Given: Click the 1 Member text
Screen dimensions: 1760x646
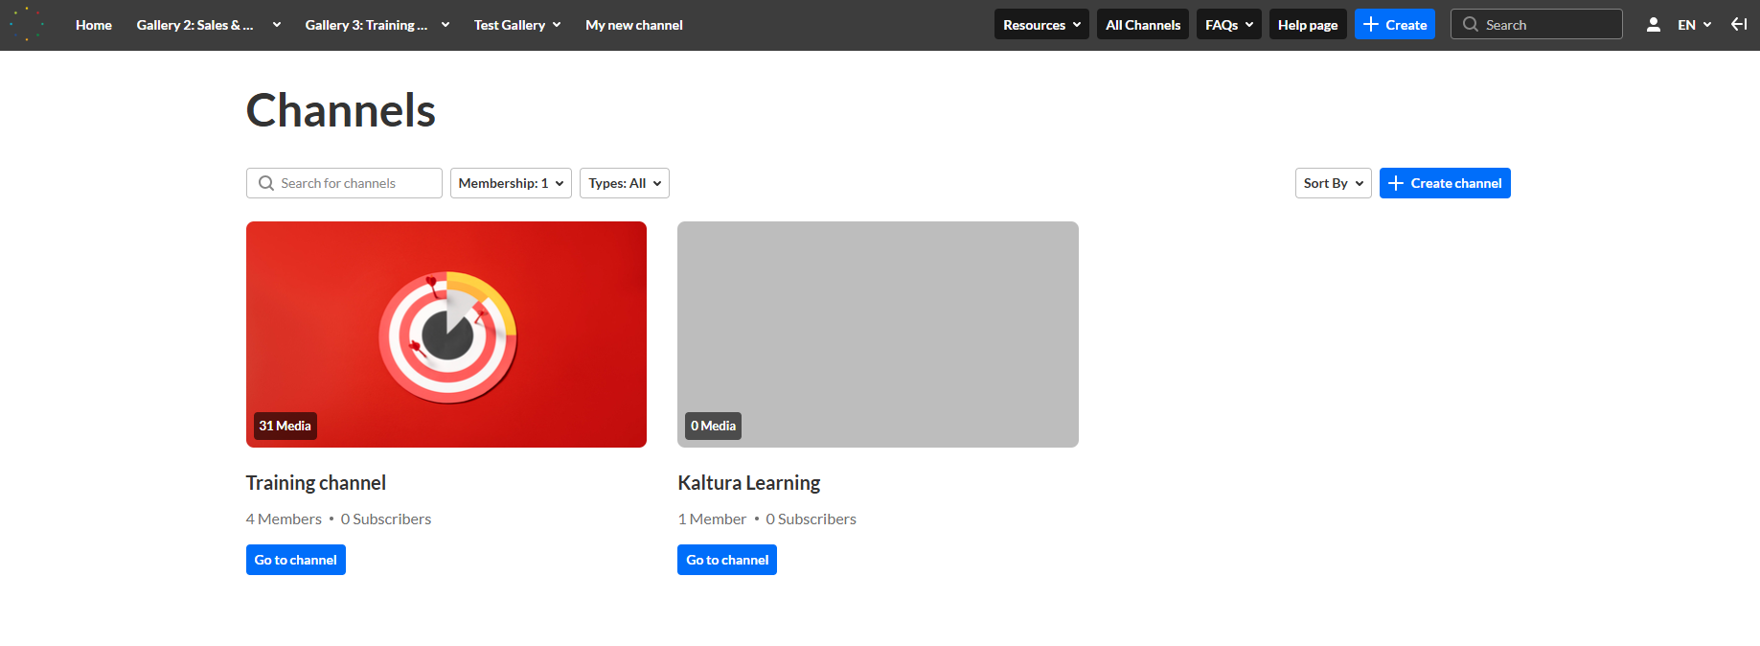Looking at the screenshot, I should click(x=712, y=519).
